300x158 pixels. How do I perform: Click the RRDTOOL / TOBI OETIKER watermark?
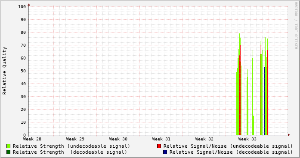(x=296, y=26)
